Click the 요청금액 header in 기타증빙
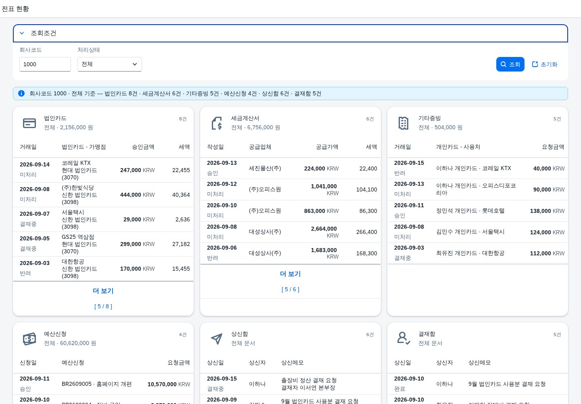The width and height of the screenshot is (581, 404). tap(553, 147)
